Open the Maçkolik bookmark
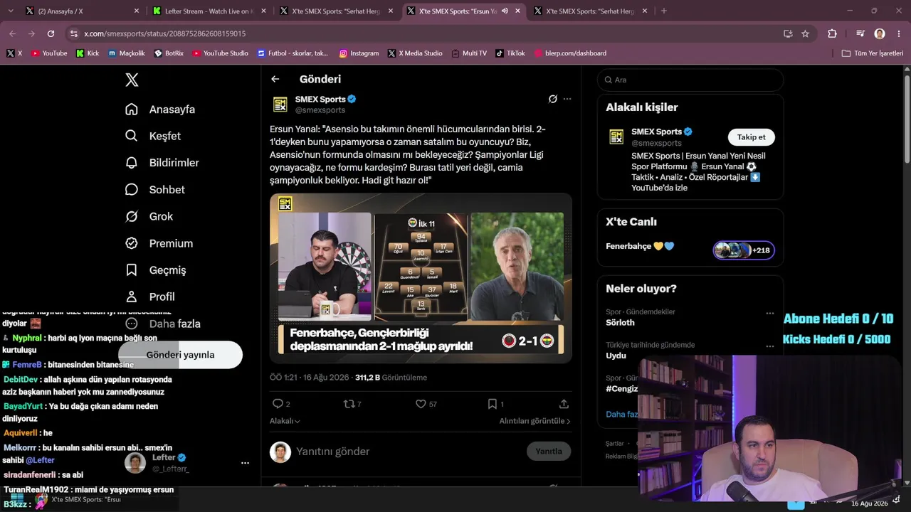This screenshot has width=911, height=512. point(126,53)
